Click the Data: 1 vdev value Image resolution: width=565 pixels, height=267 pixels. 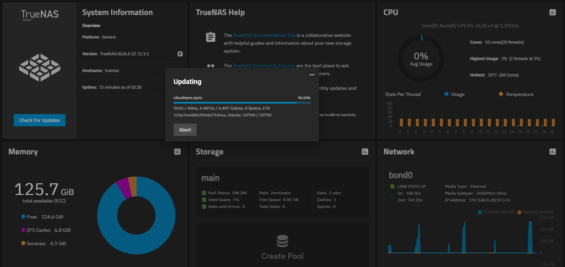pyautogui.click(x=329, y=193)
